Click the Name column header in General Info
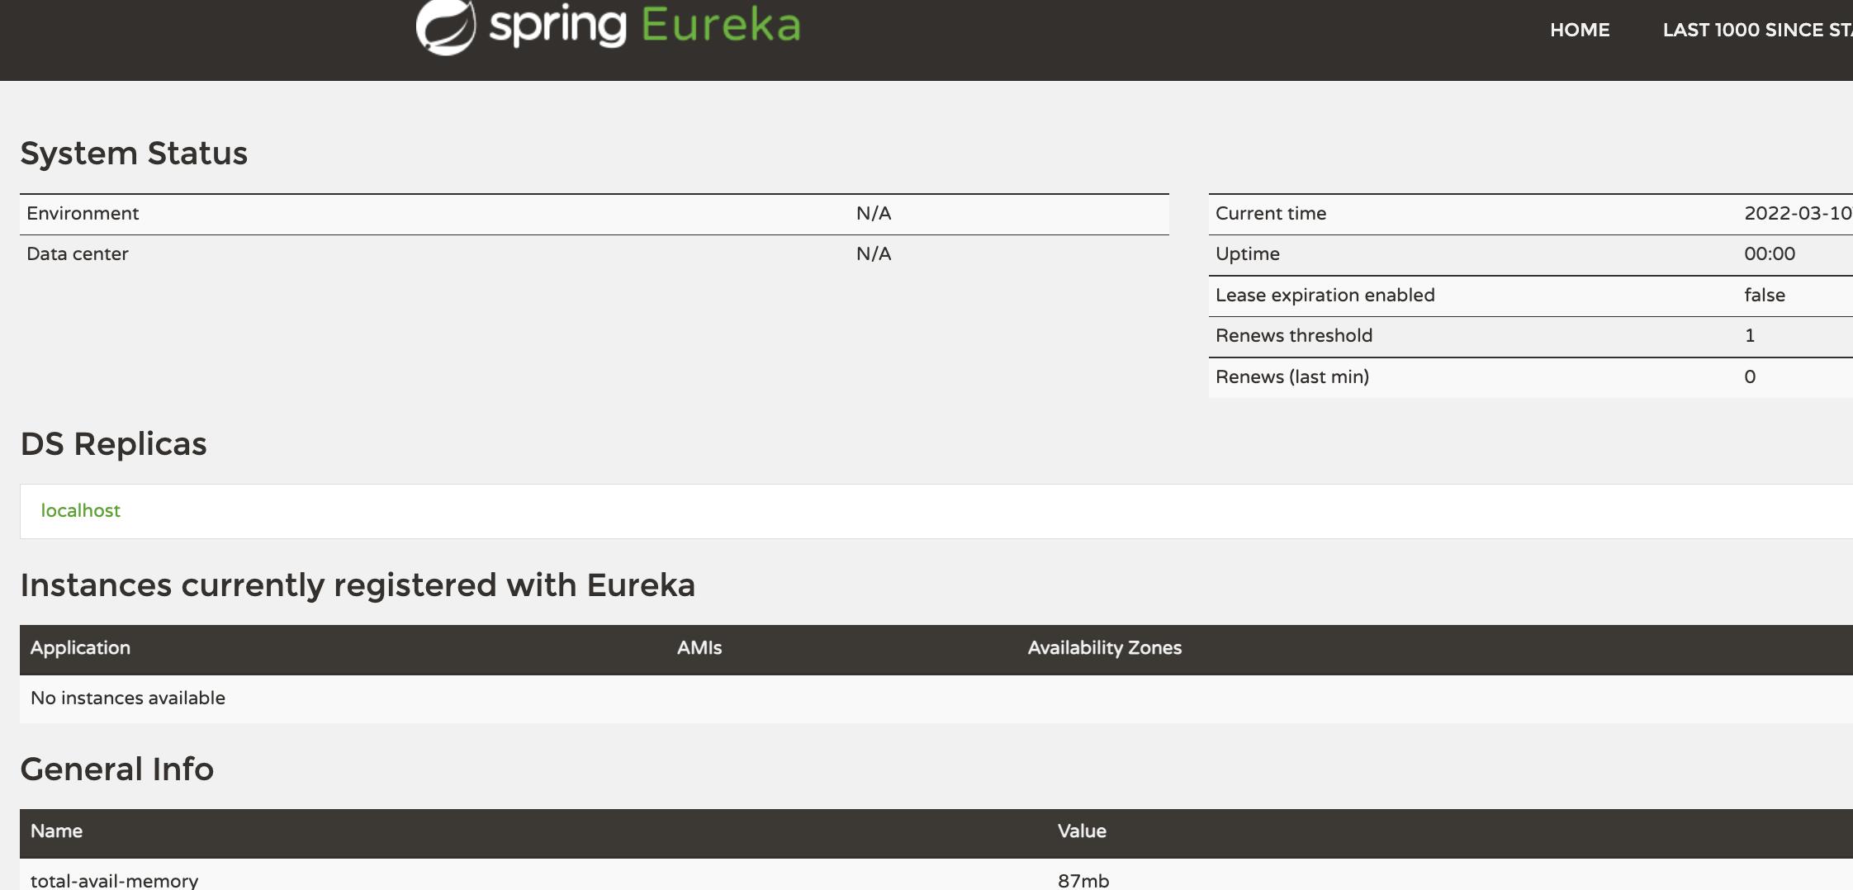Image resolution: width=1853 pixels, height=890 pixels. click(x=56, y=831)
